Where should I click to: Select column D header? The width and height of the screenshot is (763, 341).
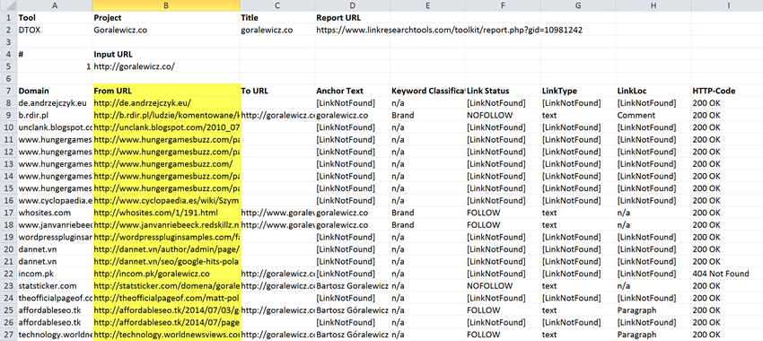pyautogui.click(x=352, y=5)
